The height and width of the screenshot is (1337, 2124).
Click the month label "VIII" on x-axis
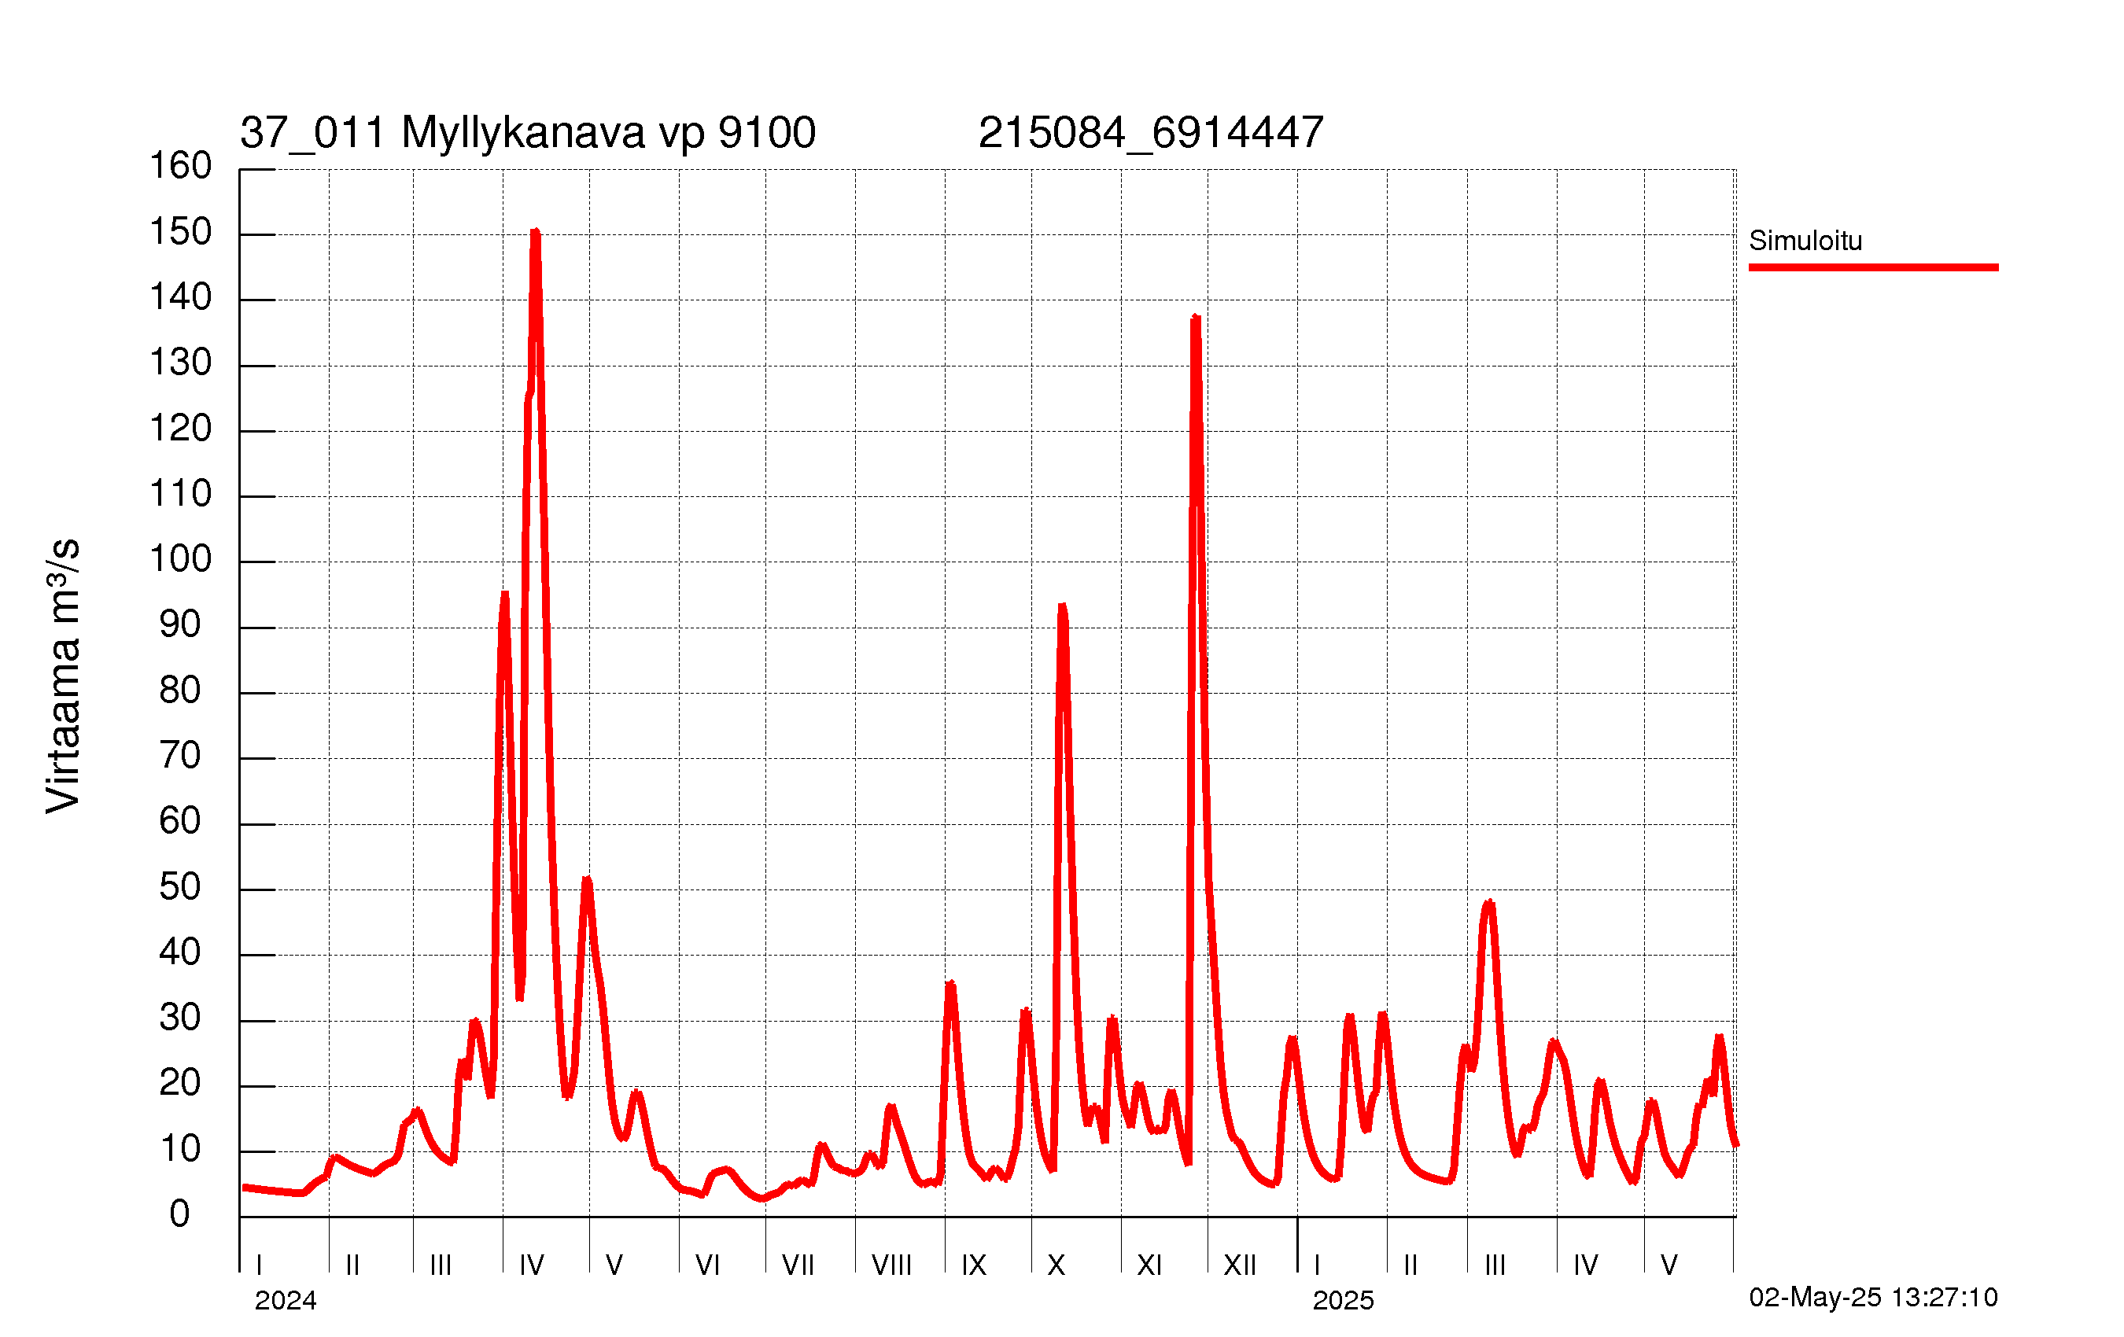click(x=892, y=1265)
